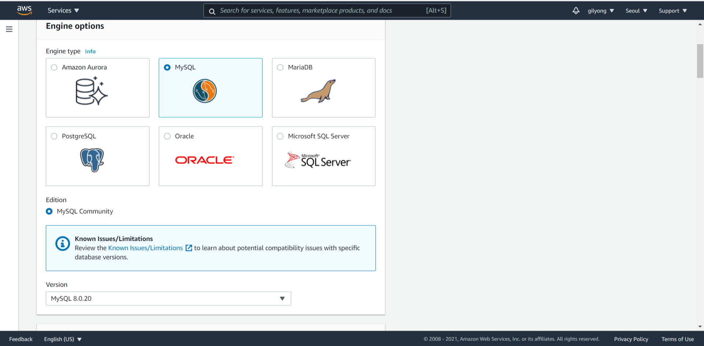Screen dimensions: 704x346
Task: Select PostgreSQL engine radio button
Action: click(x=54, y=136)
